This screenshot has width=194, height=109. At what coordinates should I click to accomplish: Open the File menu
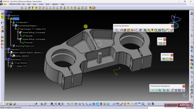(23, 4)
